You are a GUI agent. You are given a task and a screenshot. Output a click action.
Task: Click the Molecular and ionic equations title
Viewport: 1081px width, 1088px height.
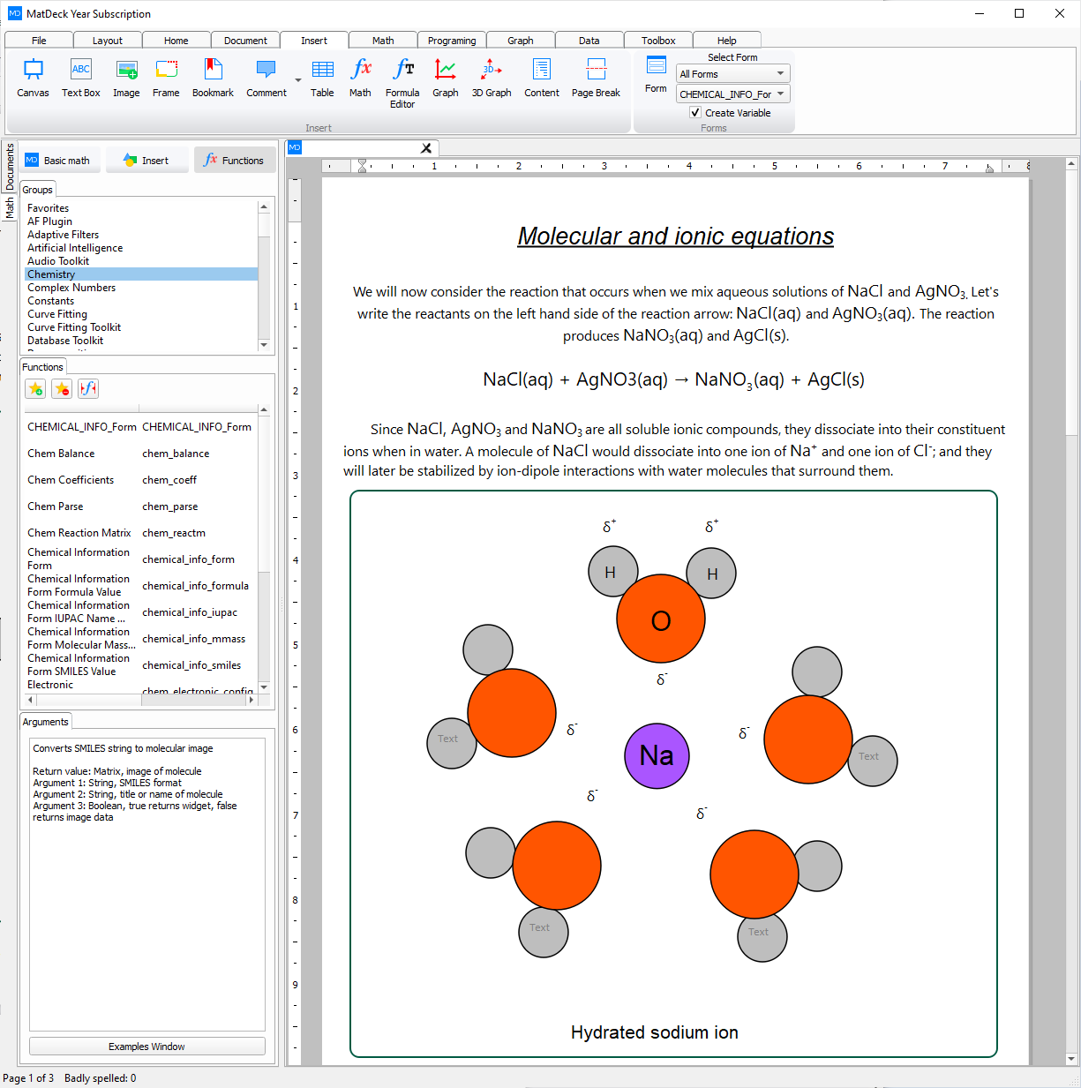676,236
